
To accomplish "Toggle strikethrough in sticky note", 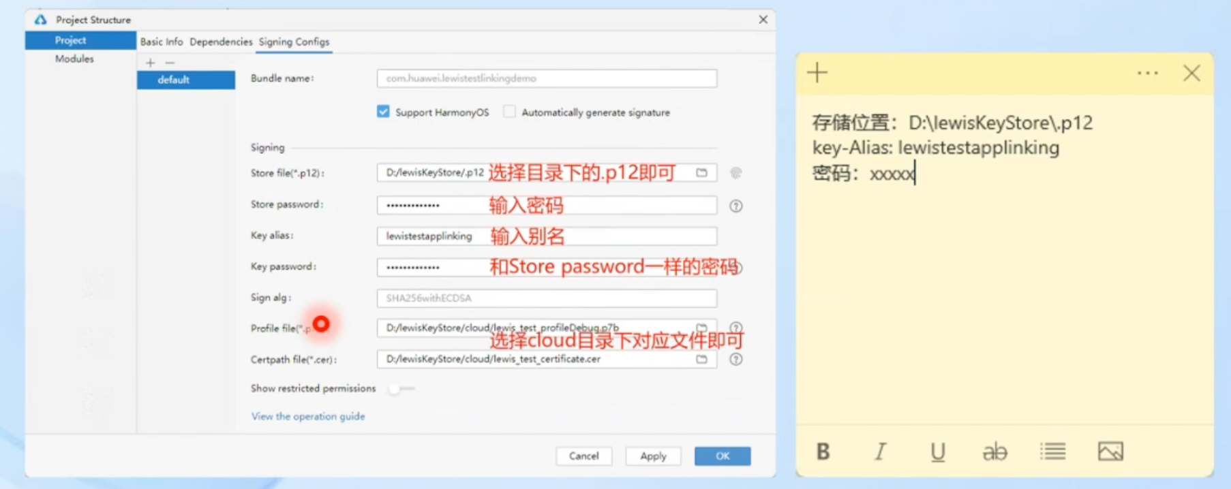I will [995, 452].
